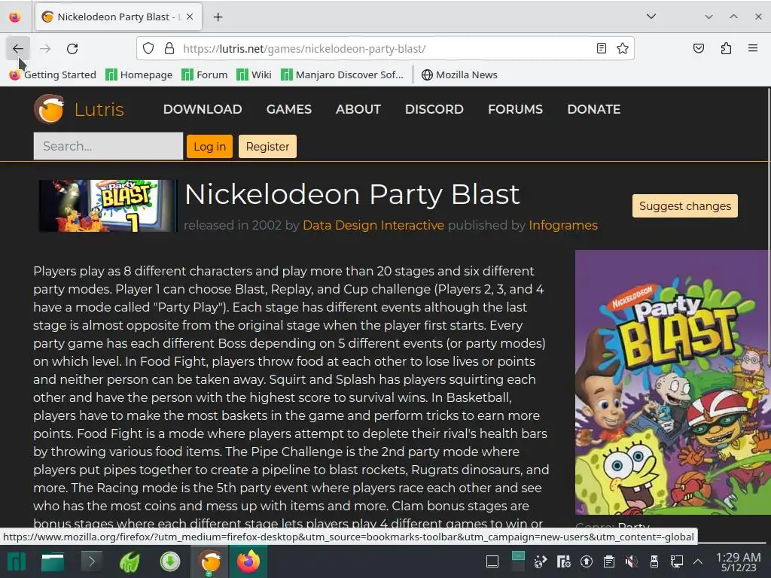Click the Register button
Viewport: 771px width, 578px height.
267,147
